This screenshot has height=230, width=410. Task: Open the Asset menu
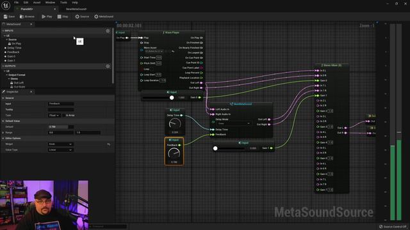[x=37, y=3]
